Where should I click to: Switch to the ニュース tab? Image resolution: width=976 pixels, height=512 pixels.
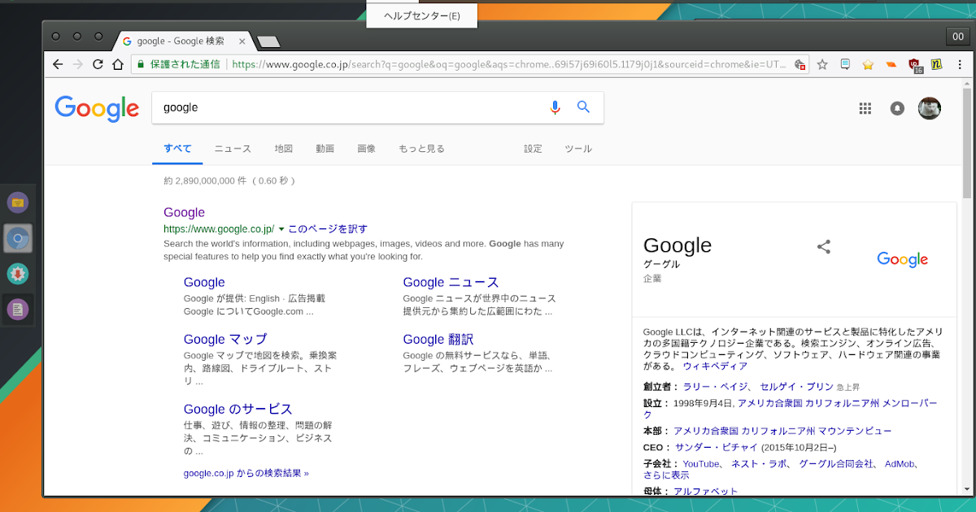(233, 149)
